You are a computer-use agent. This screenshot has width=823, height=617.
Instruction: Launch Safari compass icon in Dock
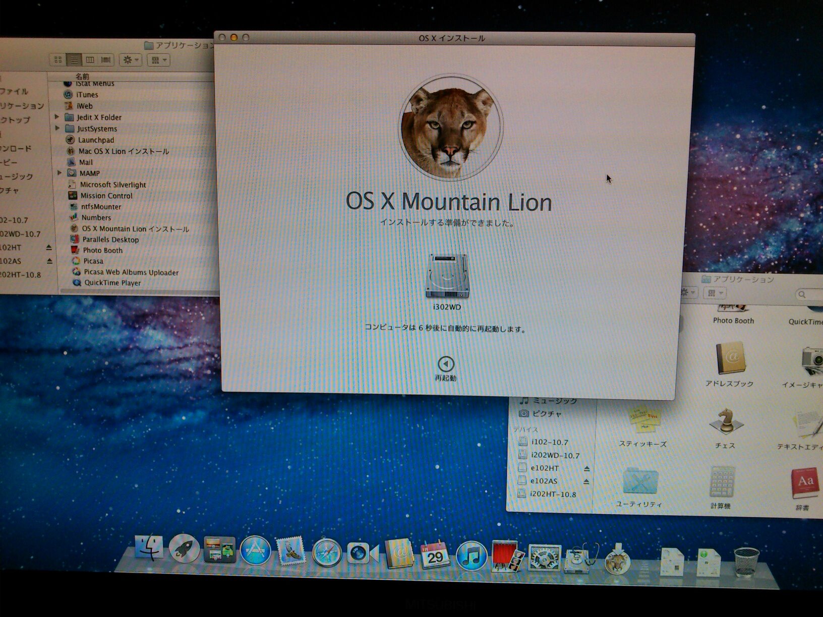[x=326, y=552]
